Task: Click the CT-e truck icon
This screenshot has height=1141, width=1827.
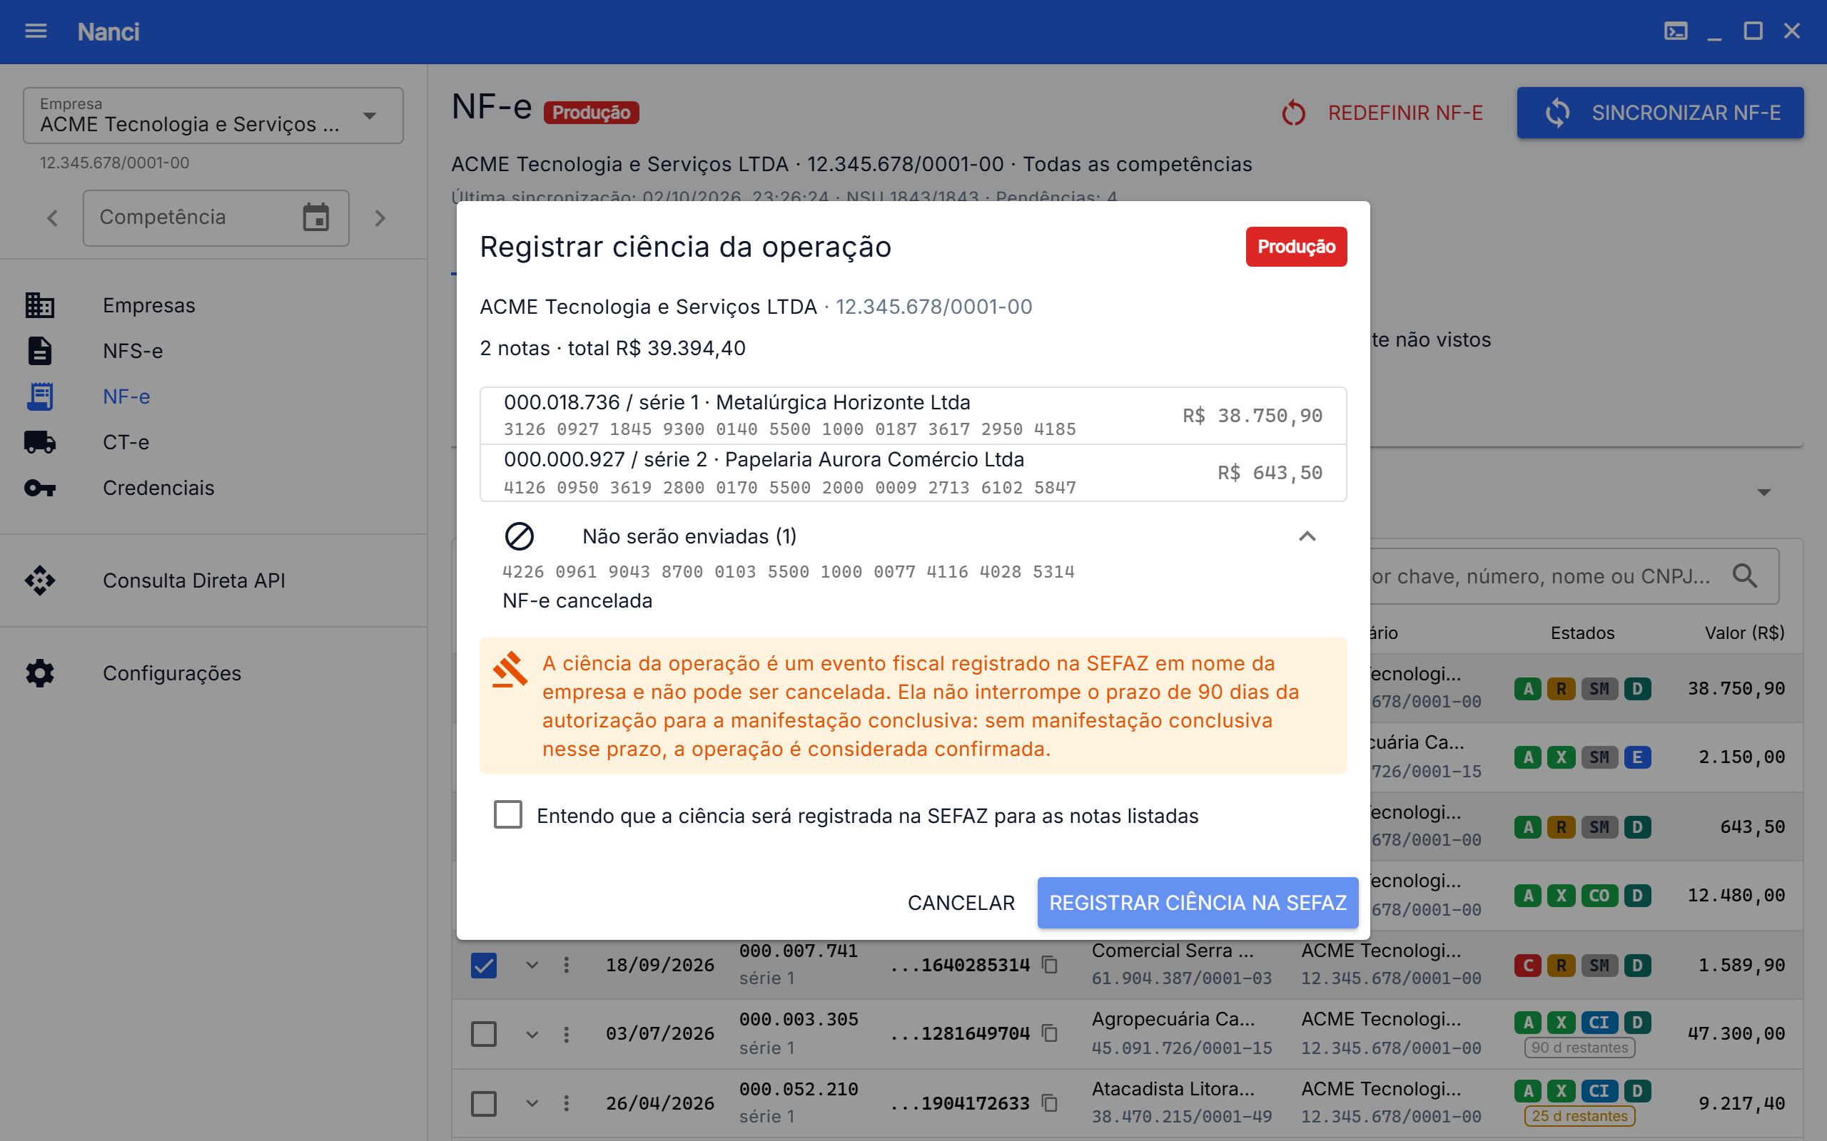Action: pos(39,442)
